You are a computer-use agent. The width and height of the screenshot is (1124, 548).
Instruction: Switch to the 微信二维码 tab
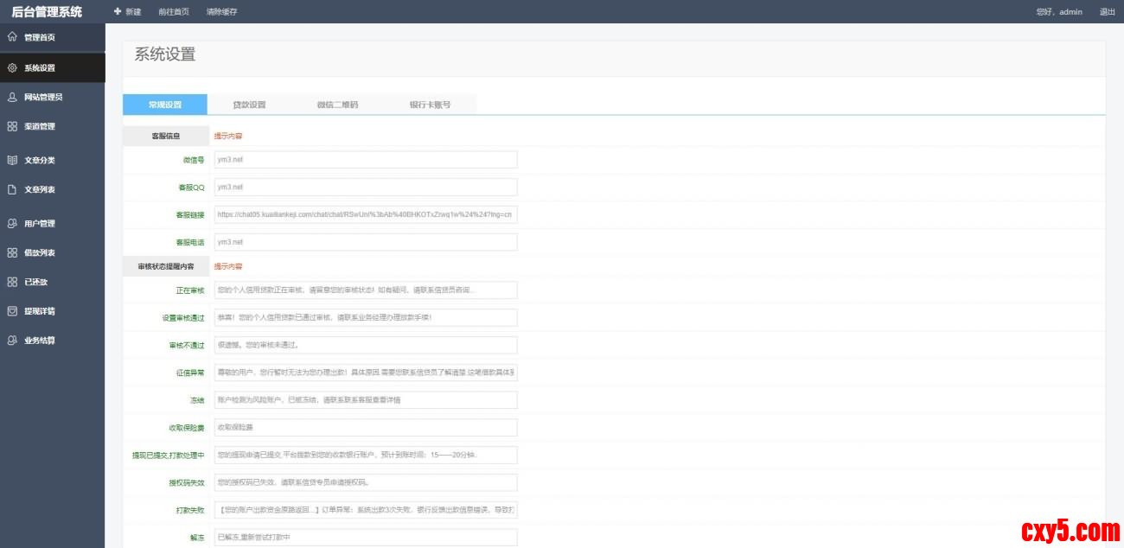pyautogui.click(x=337, y=104)
